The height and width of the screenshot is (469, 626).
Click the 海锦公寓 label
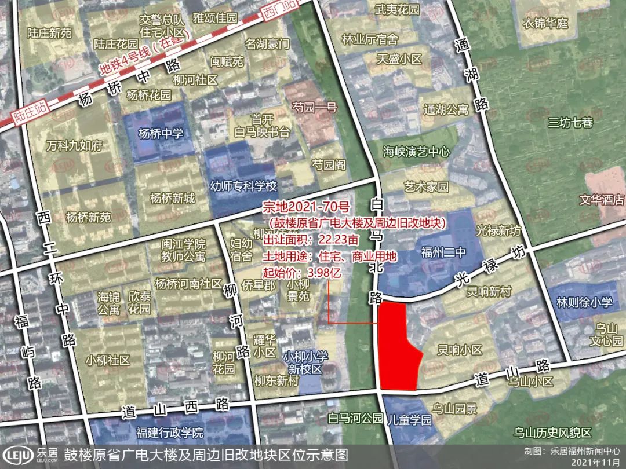coord(108,303)
